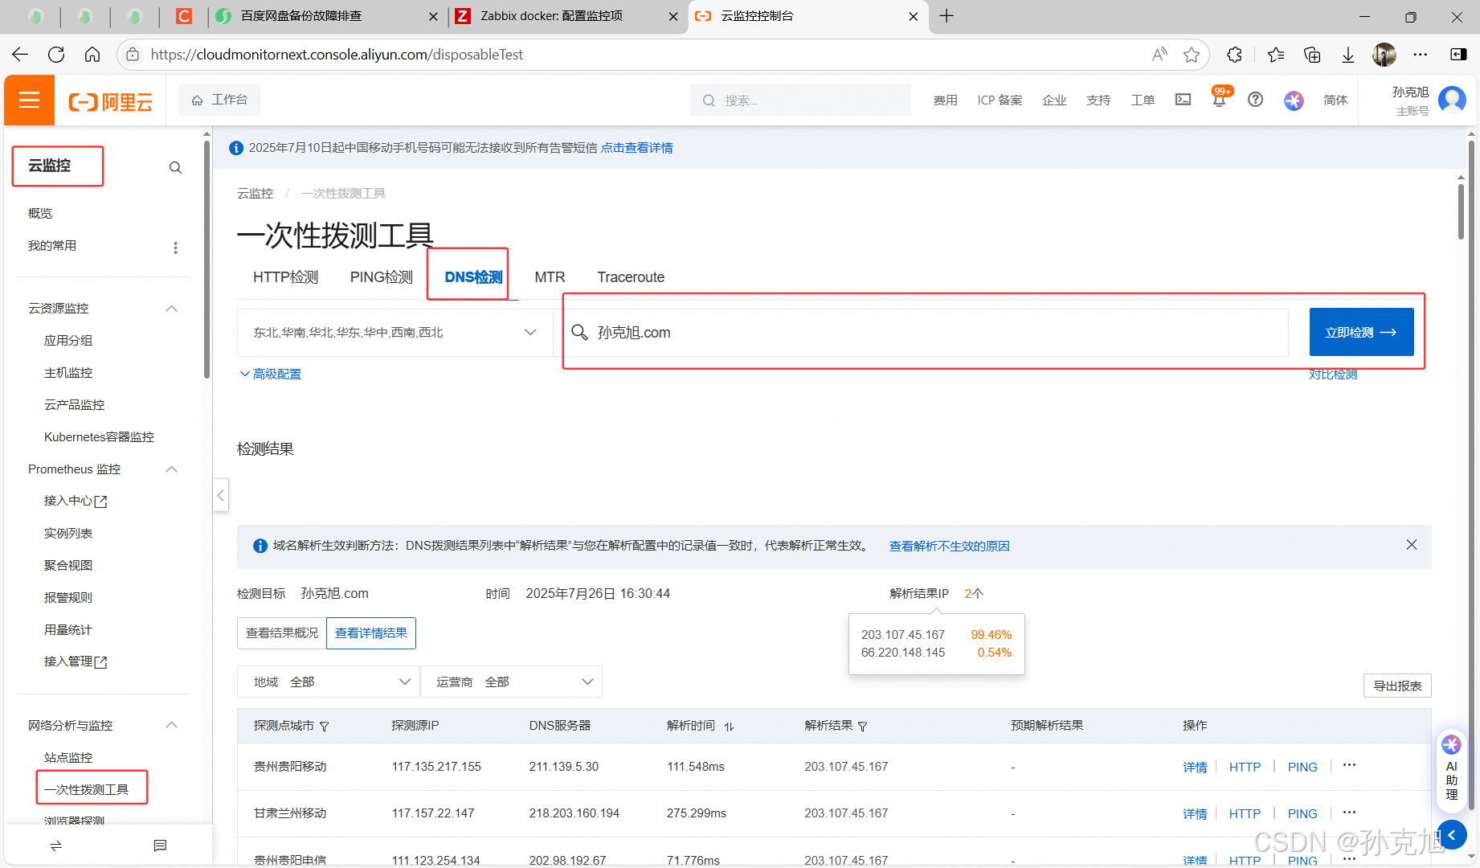This screenshot has height=868, width=1480.
Task: Open the help question mark icon
Action: 1255,100
